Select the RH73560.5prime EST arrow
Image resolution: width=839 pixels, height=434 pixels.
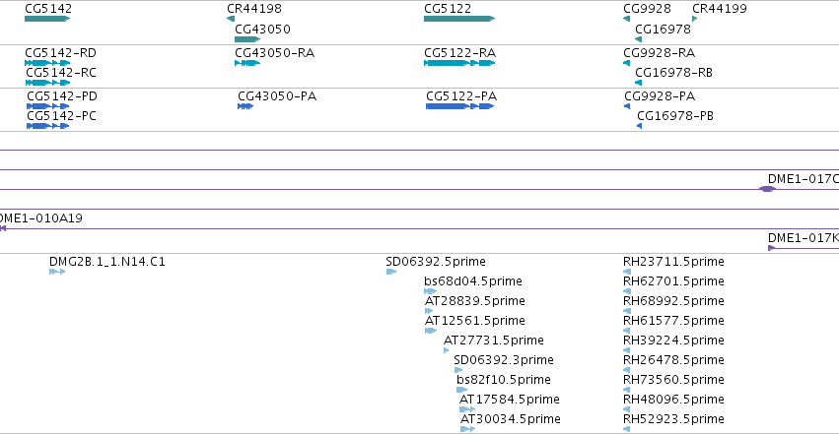pyautogui.click(x=627, y=390)
